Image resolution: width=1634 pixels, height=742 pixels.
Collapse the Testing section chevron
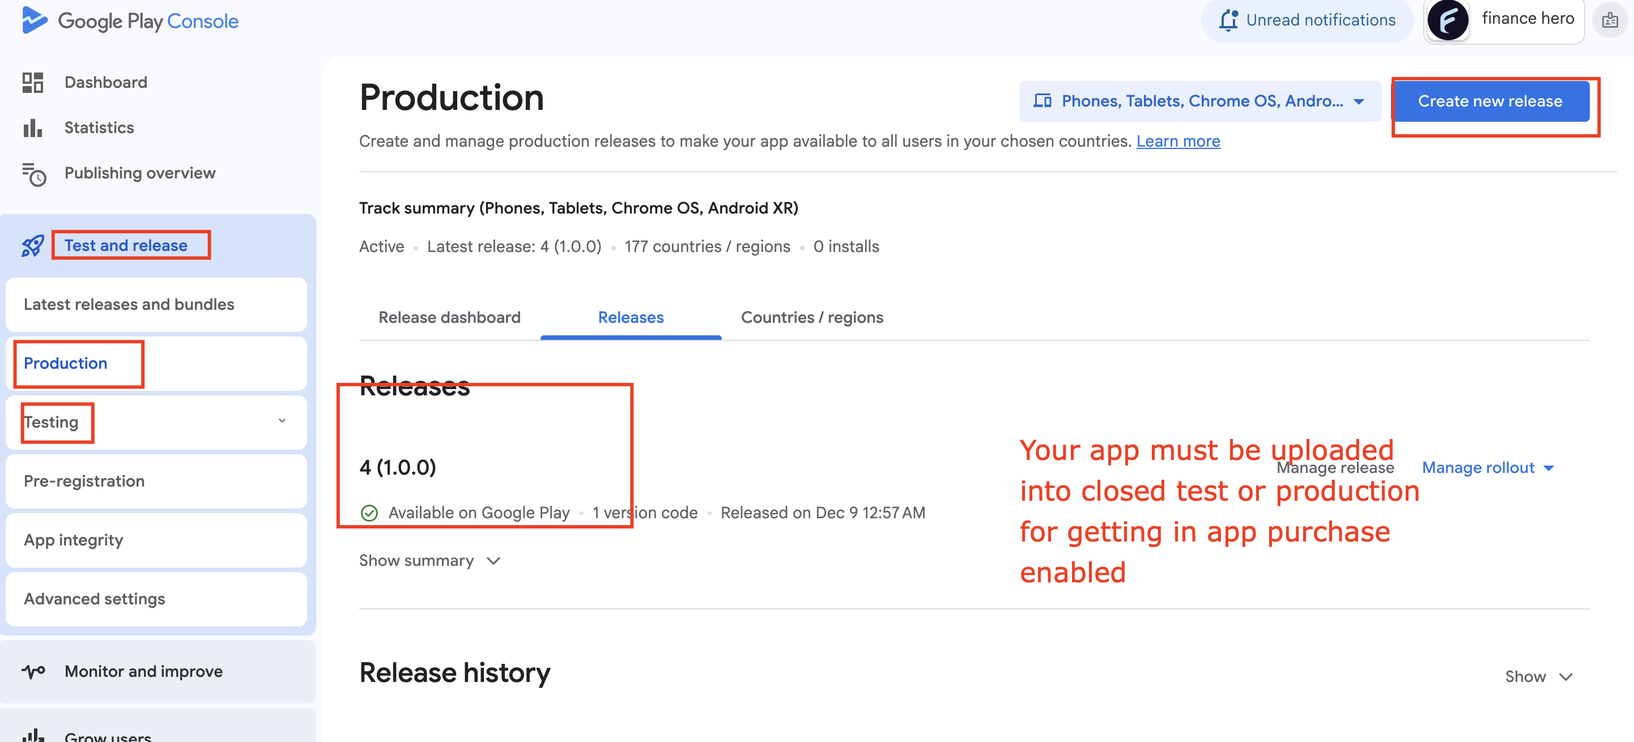pyautogui.click(x=282, y=421)
